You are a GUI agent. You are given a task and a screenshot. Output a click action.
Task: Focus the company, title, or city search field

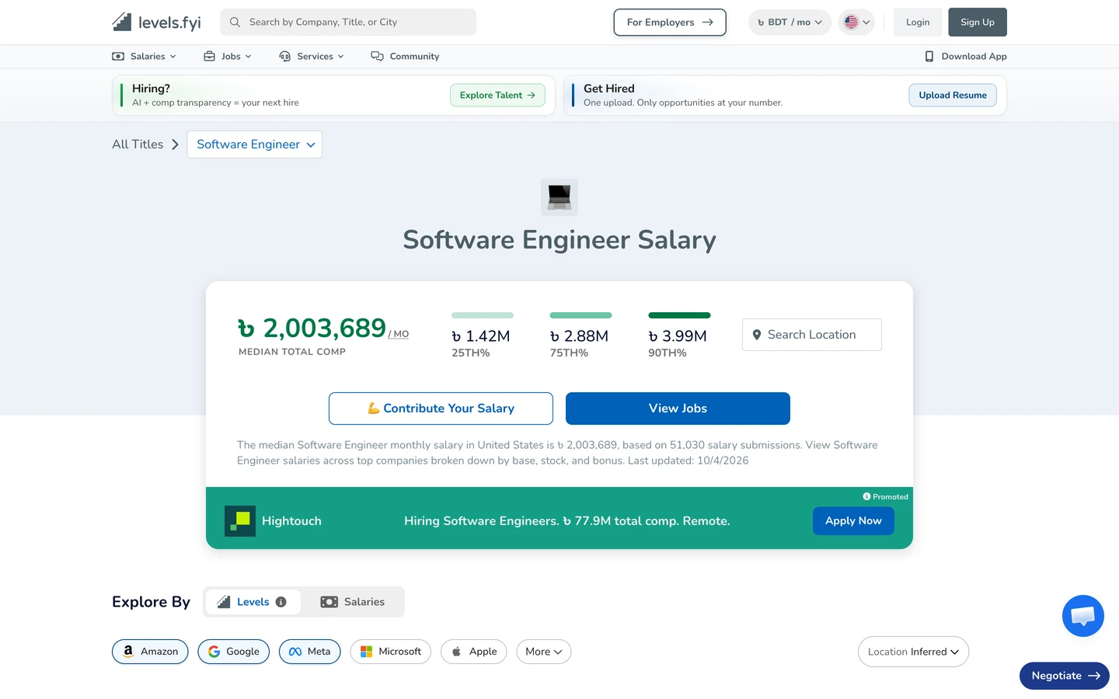(348, 22)
